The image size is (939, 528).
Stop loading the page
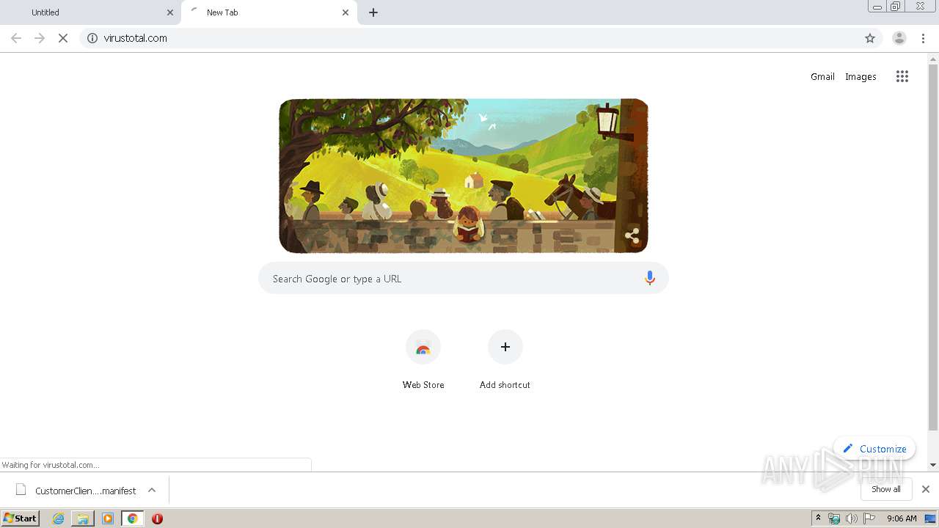[63, 38]
